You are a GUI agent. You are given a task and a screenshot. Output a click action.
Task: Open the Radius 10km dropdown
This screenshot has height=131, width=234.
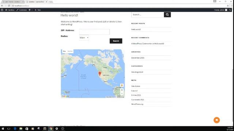coord(84,38)
